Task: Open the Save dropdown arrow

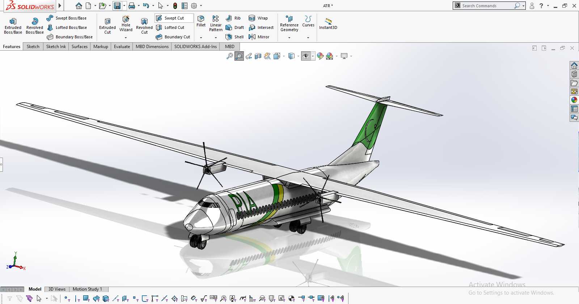Action: coord(124,6)
